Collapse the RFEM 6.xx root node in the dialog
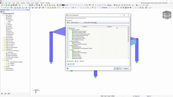The width and height of the screenshot is (173, 97). [68, 28]
